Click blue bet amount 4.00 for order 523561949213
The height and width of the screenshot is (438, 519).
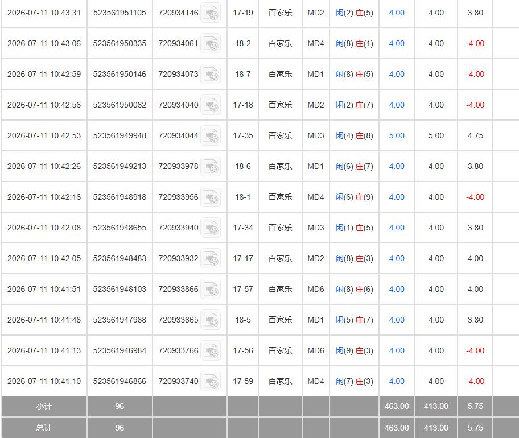click(x=397, y=167)
